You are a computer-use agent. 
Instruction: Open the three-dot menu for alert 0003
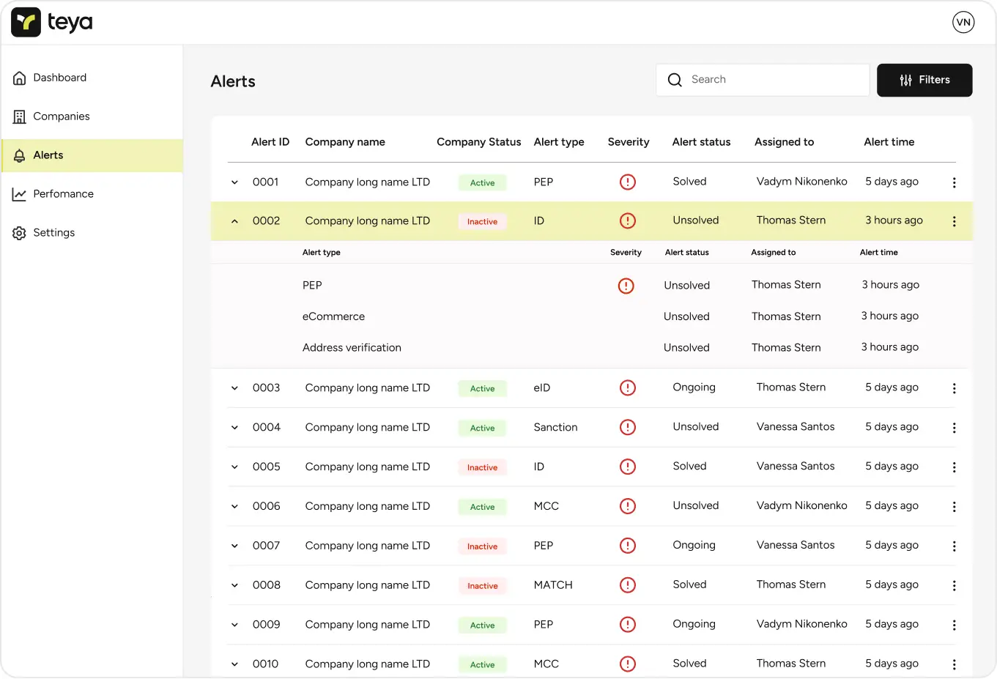[954, 388]
